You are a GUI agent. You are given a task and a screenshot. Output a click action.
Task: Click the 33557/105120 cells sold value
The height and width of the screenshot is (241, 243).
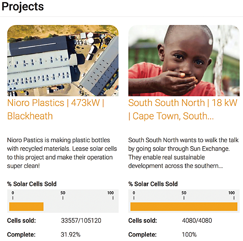click(81, 221)
